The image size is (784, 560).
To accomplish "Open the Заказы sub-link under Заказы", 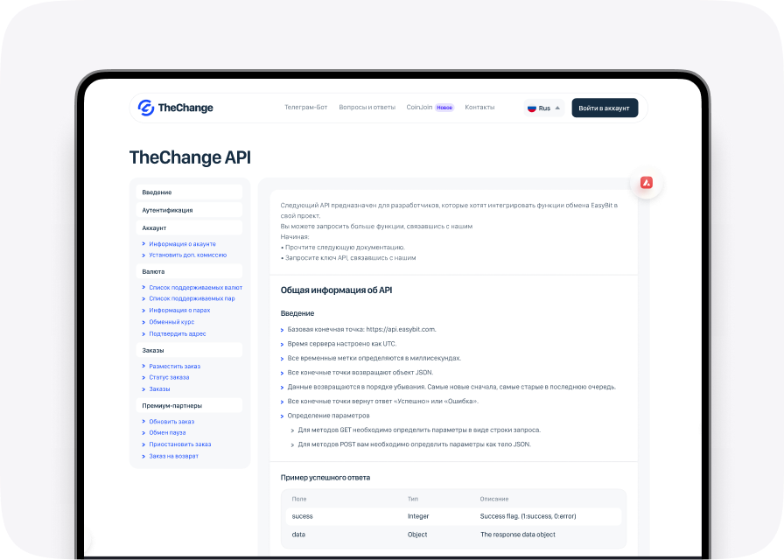I will tap(159, 389).
